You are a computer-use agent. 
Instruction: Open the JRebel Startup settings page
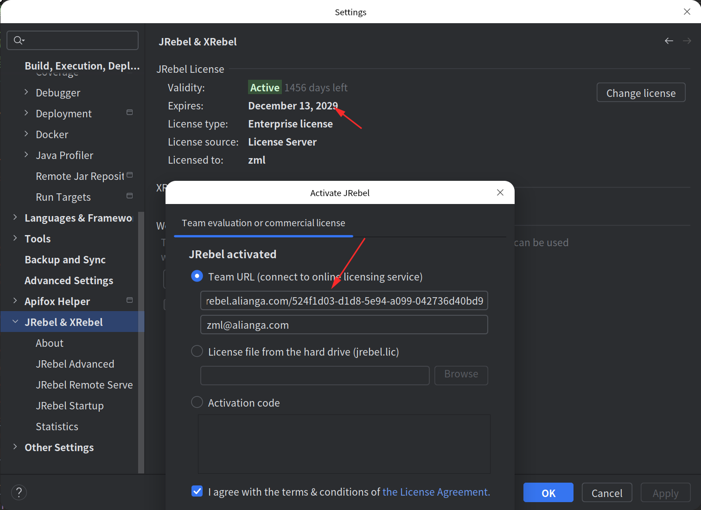[x=70, y=406]
